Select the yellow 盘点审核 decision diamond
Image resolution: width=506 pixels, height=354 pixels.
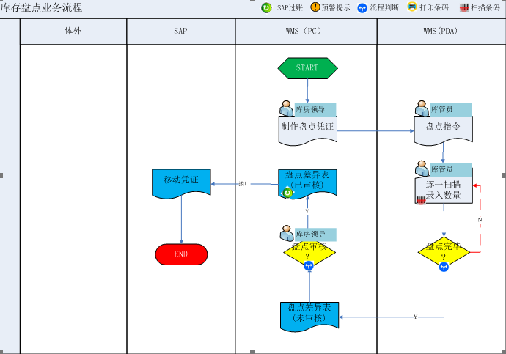point(309,252)
